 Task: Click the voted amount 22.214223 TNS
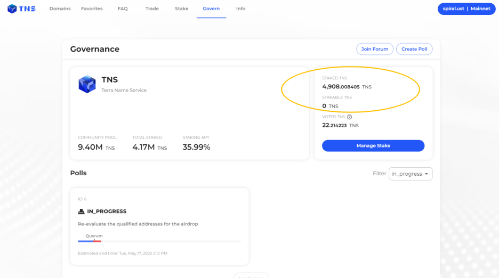pos(340,125)
